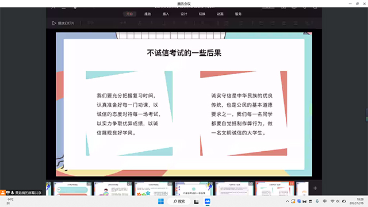Add a new slide with plus button
368x207 pixels.
pyautogui.click(x=315, y=188)
